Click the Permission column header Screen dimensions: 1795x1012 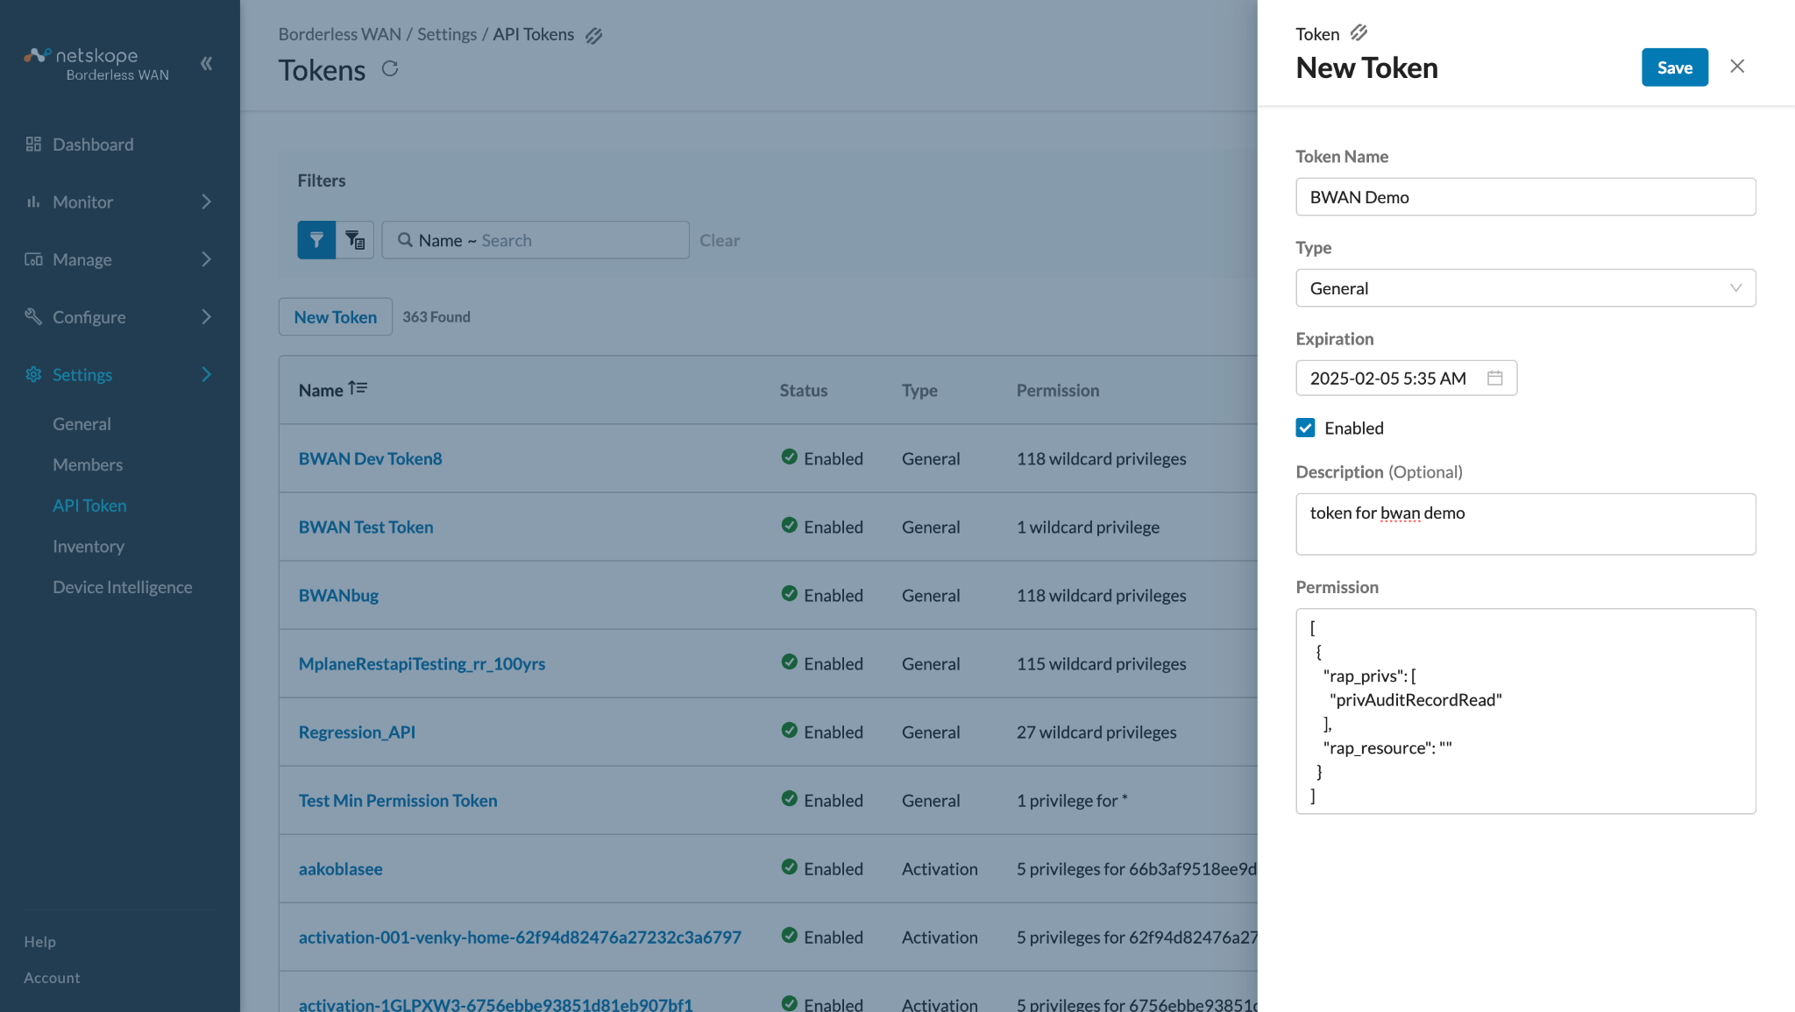(x=1058, y=390)
